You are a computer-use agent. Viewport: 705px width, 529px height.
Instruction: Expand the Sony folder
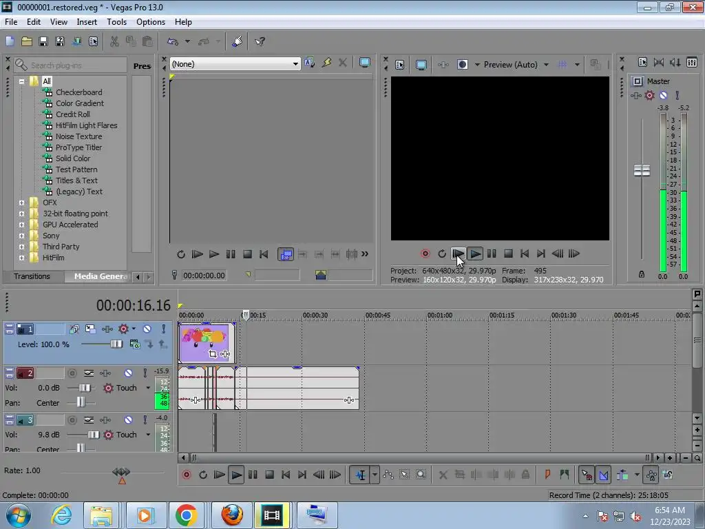pyautogui.click(x=21, y=236)
